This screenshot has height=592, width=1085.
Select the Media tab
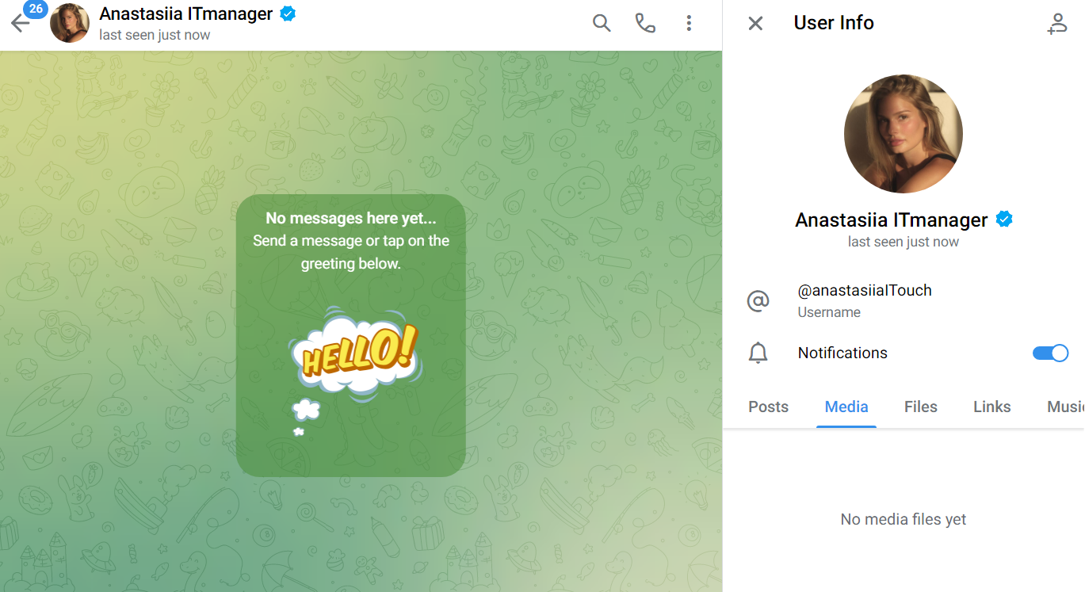(x=846, y=407)
